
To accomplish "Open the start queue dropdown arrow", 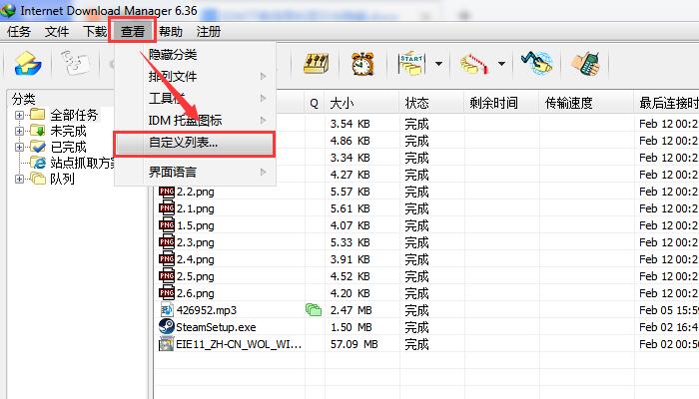I will [438, 64].
